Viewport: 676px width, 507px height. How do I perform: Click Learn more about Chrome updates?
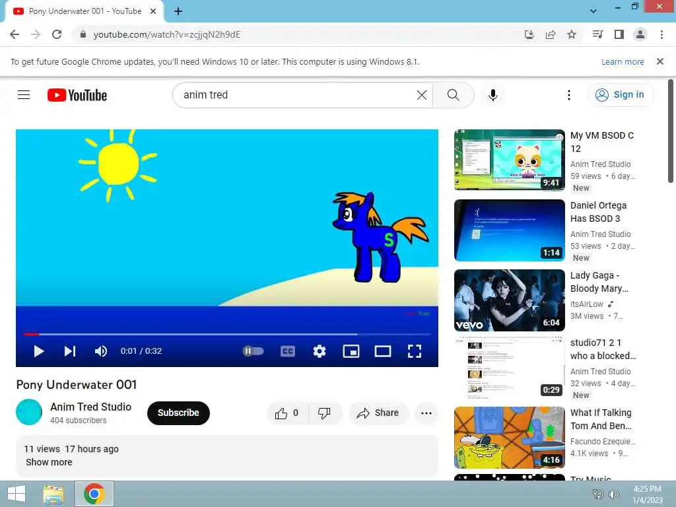tap(623, 61)
